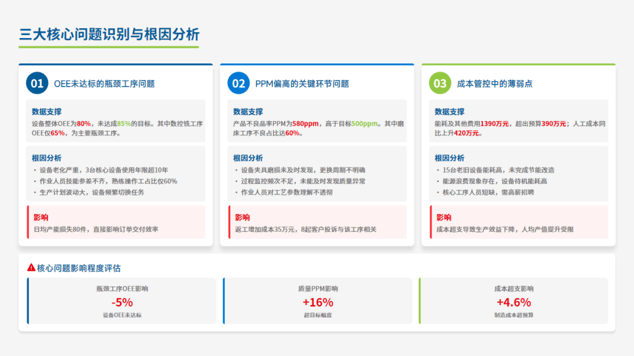Click 数据支撑 label in the OEE card
Screen dimensions: 634x356
tap(47, 111)
